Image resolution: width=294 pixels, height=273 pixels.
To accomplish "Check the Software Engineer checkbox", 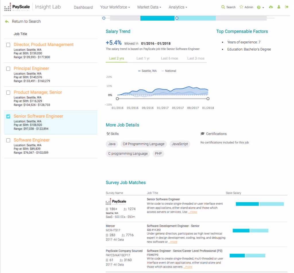I will point(8,140).
